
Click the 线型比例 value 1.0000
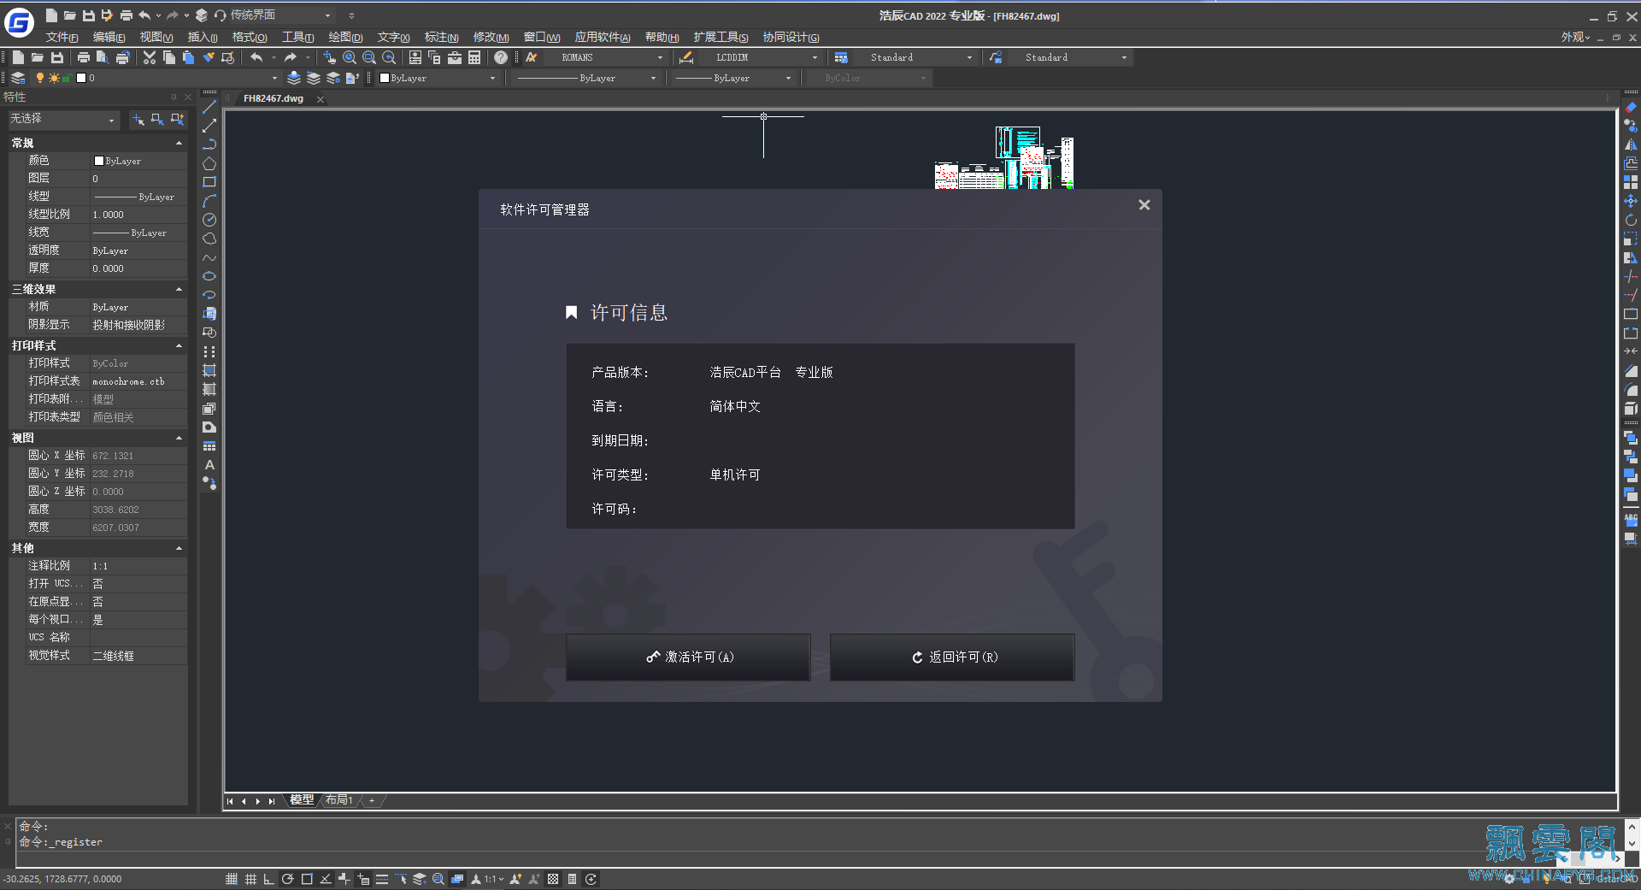click(x=138, y=215)
